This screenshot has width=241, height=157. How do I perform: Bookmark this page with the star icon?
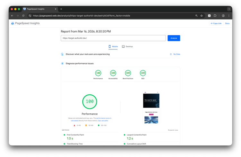tap(201, 15)
